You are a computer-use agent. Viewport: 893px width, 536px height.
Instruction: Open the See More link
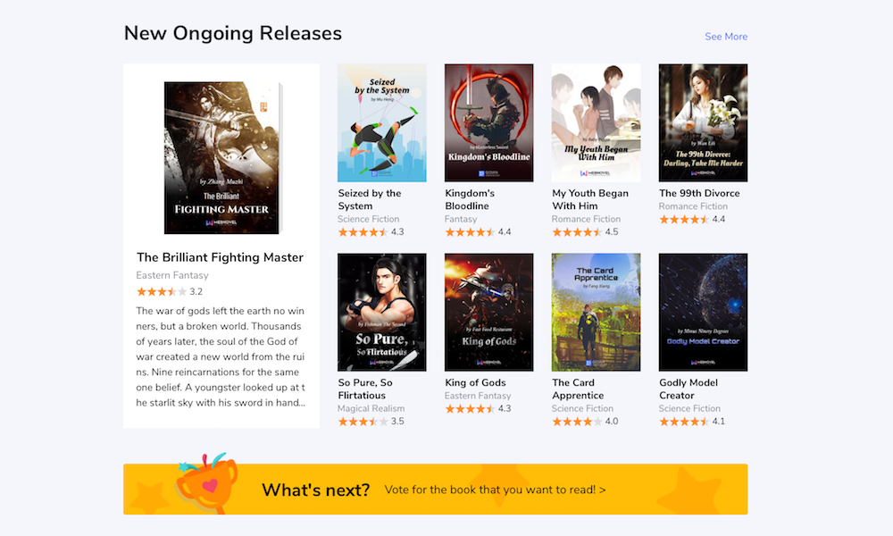point(725,37)
